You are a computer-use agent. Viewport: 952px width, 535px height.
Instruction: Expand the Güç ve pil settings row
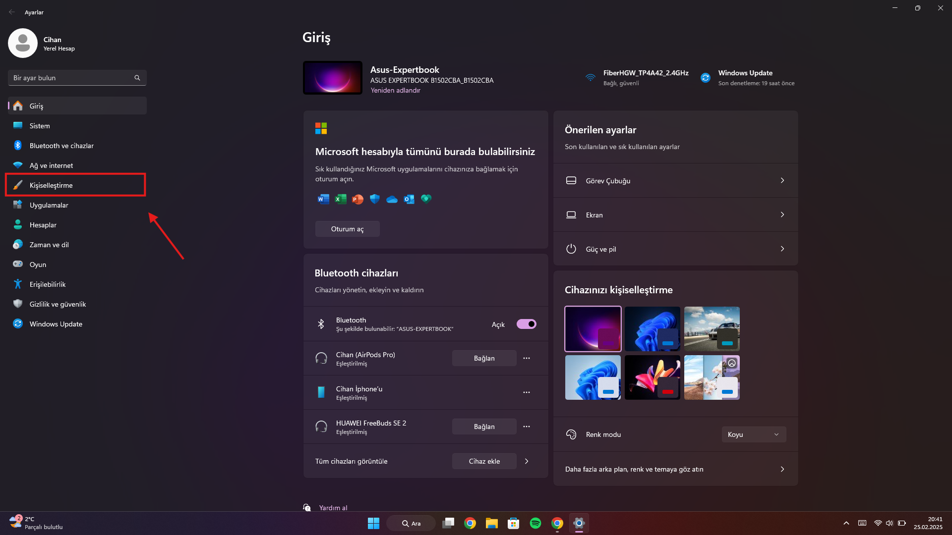(675, 249)
